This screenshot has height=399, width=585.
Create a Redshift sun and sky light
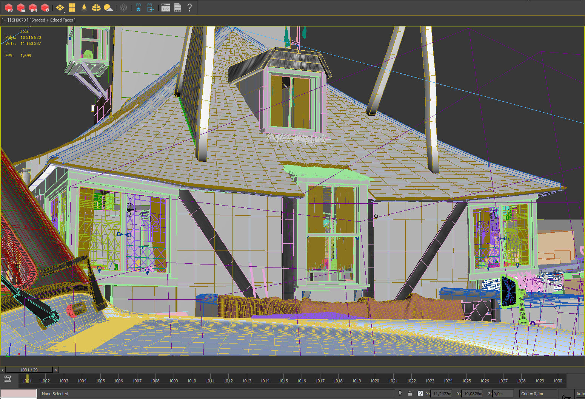pos(108,8)
